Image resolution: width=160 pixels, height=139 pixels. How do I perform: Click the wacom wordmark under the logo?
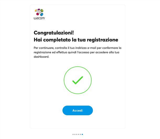coord(39,18)
